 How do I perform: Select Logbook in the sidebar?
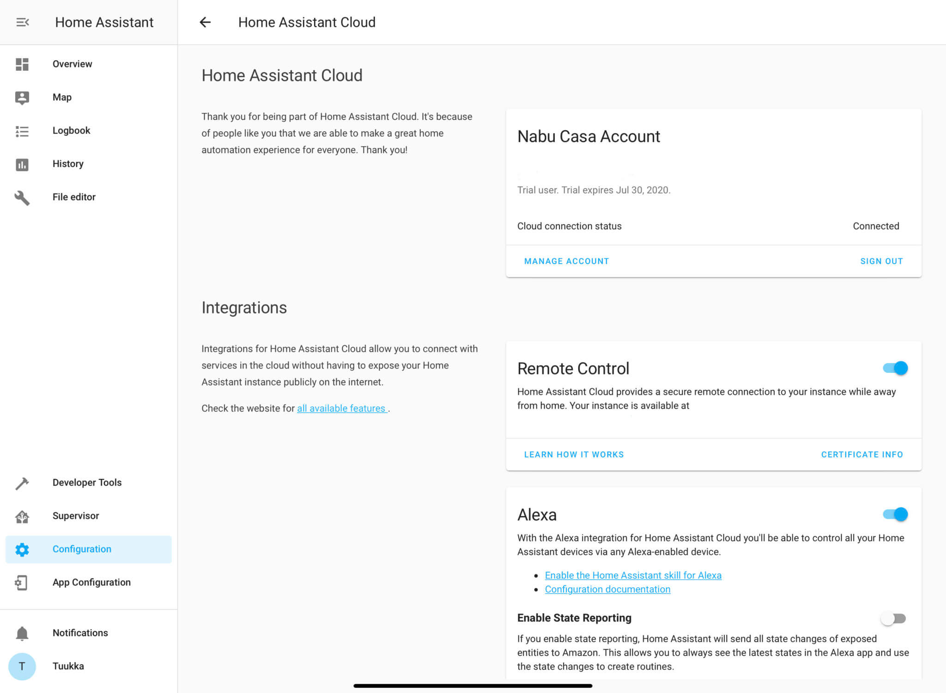[x=89, y=131]
